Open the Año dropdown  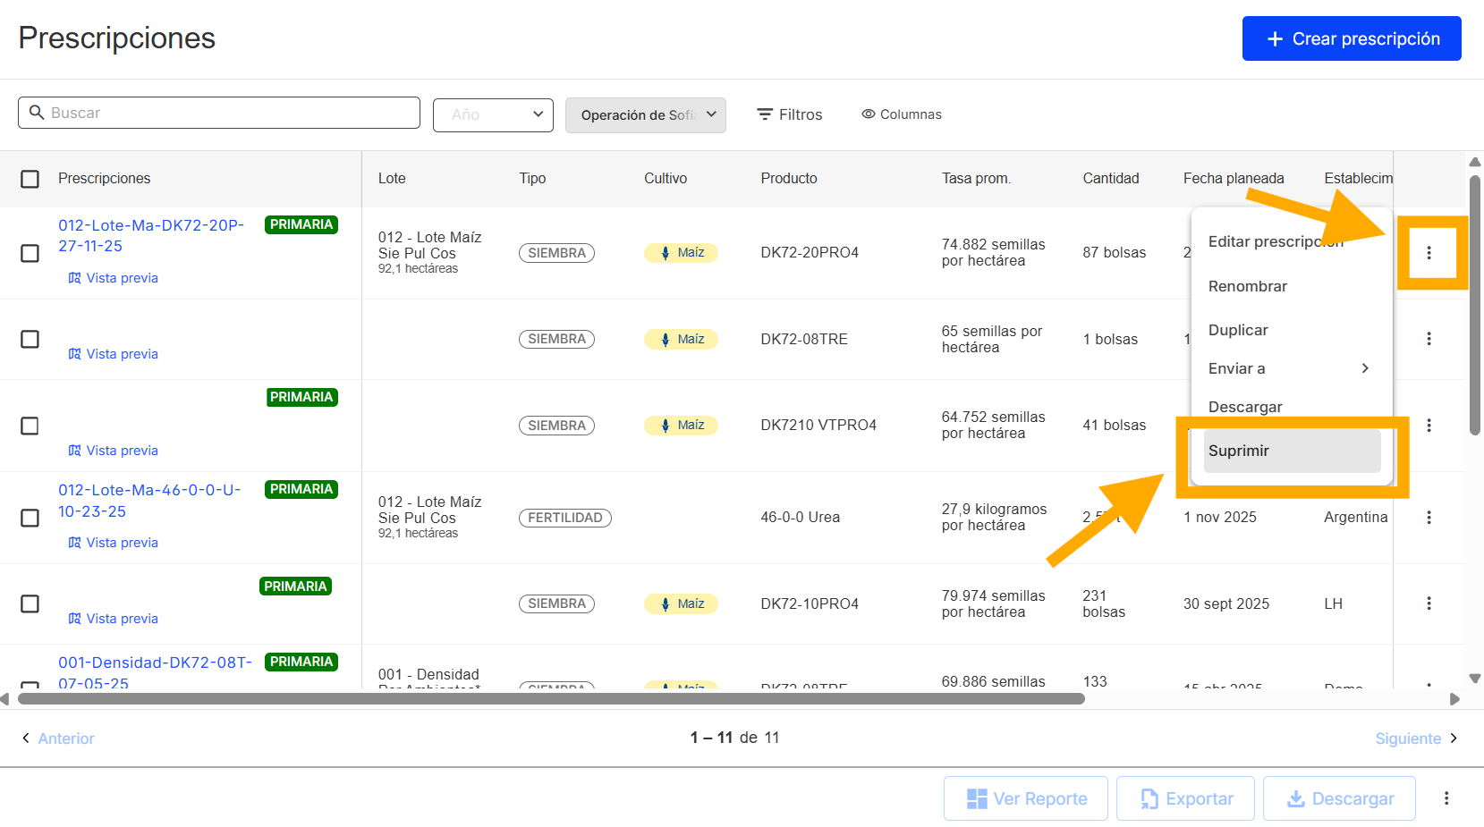pos(493,114)
